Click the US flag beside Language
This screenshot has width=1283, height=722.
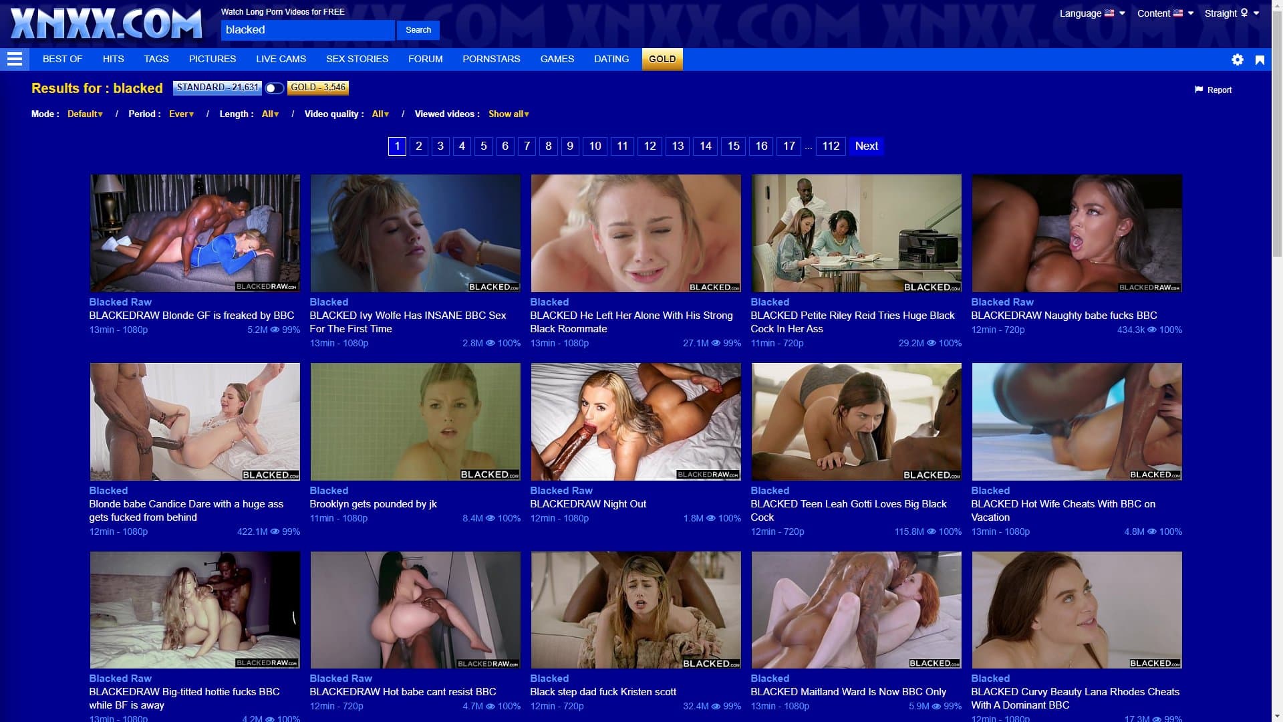[x=1110, y=12]
